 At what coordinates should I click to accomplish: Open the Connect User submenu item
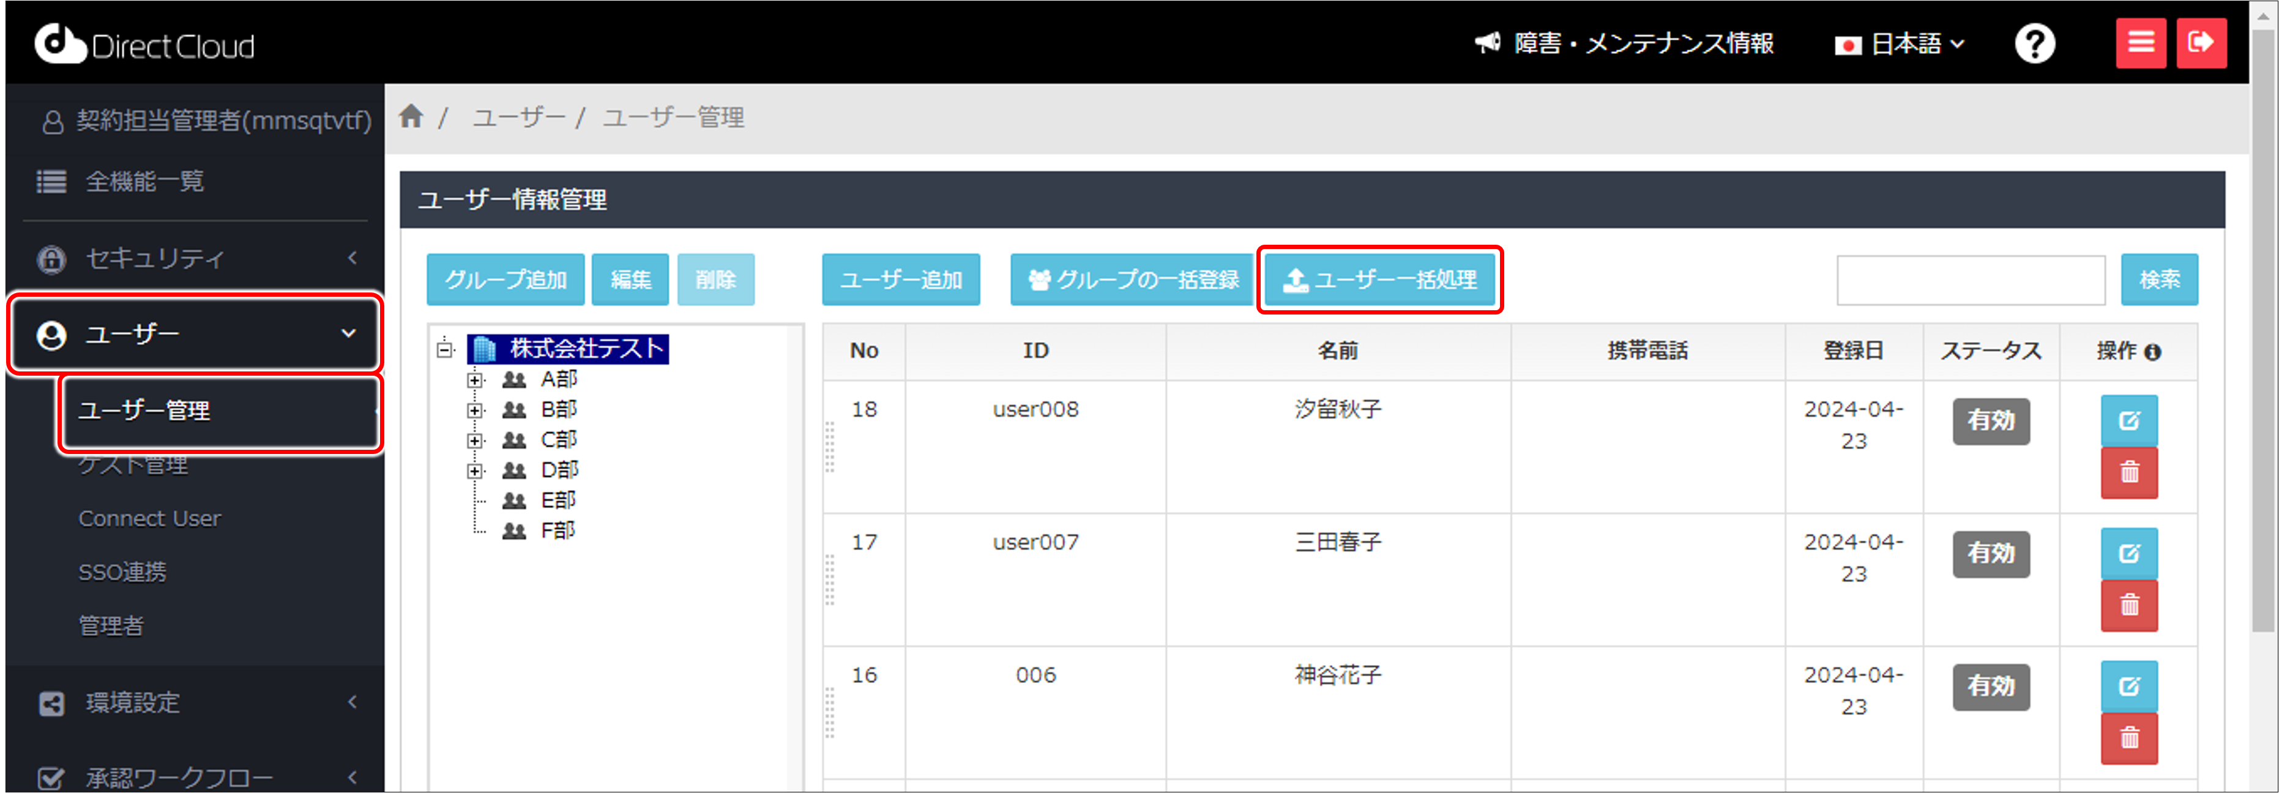point(149,519)
